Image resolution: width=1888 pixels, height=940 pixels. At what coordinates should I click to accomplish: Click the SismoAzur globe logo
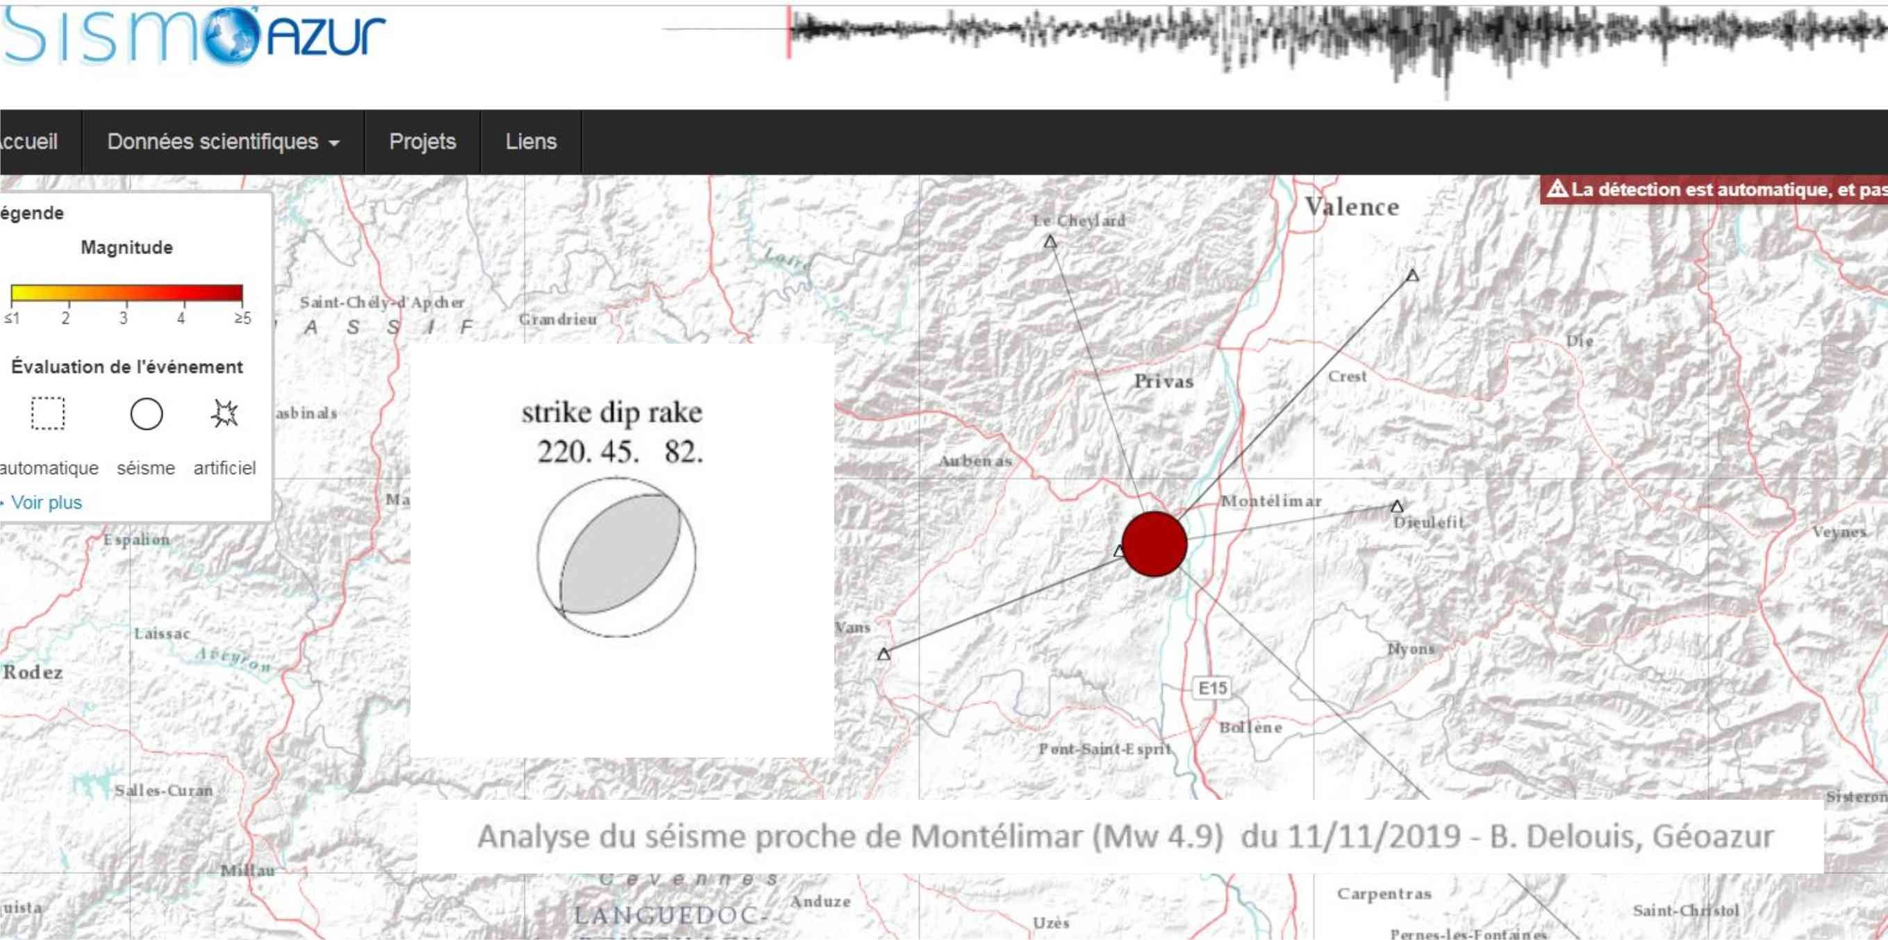[x=231, y=35]
